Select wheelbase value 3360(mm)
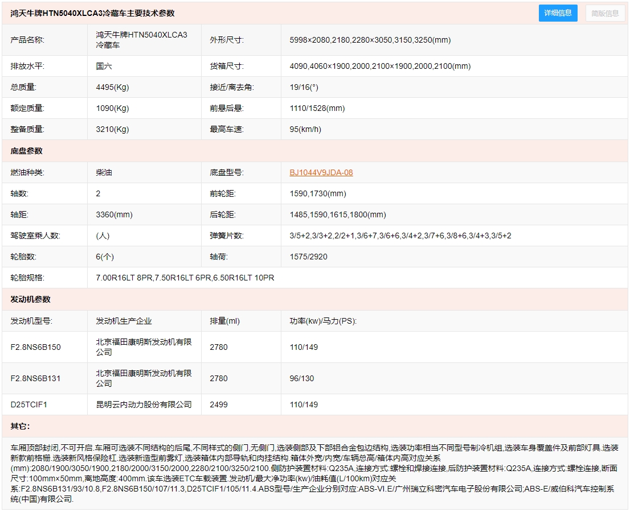 pos(114,214)
